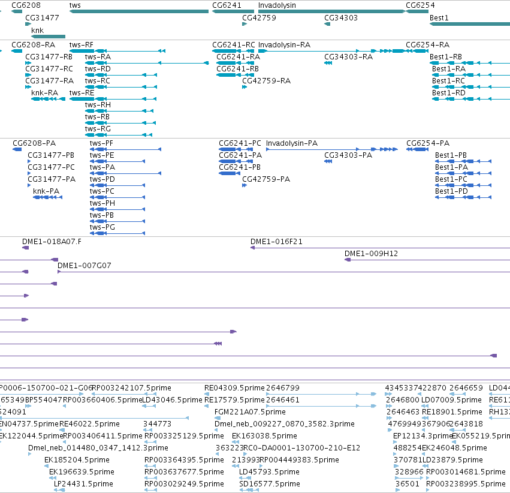
Task: Select EST Dmel_neb_009227_0870_3582.3prime
Action: pos(216,430)
